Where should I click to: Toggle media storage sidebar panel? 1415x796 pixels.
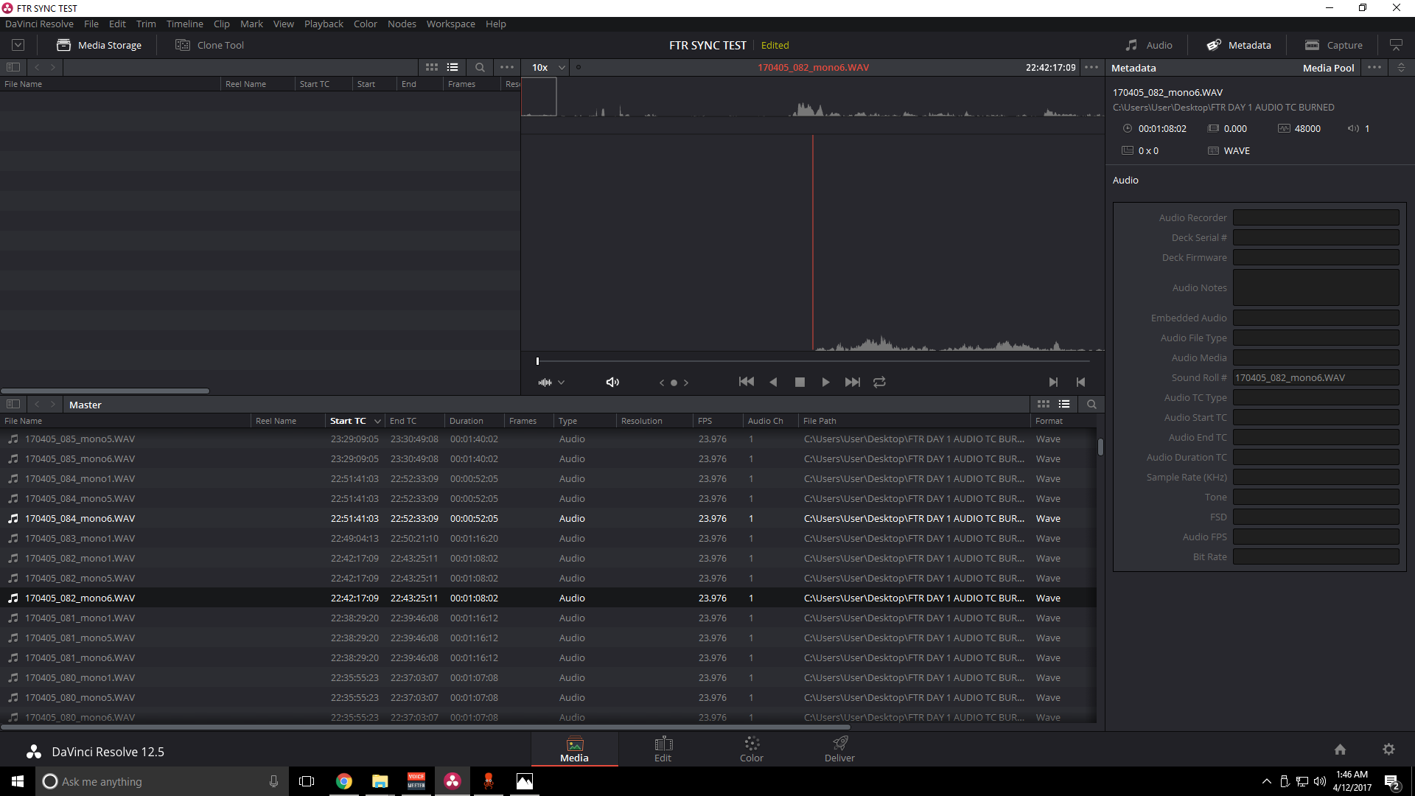pos(13,67)
